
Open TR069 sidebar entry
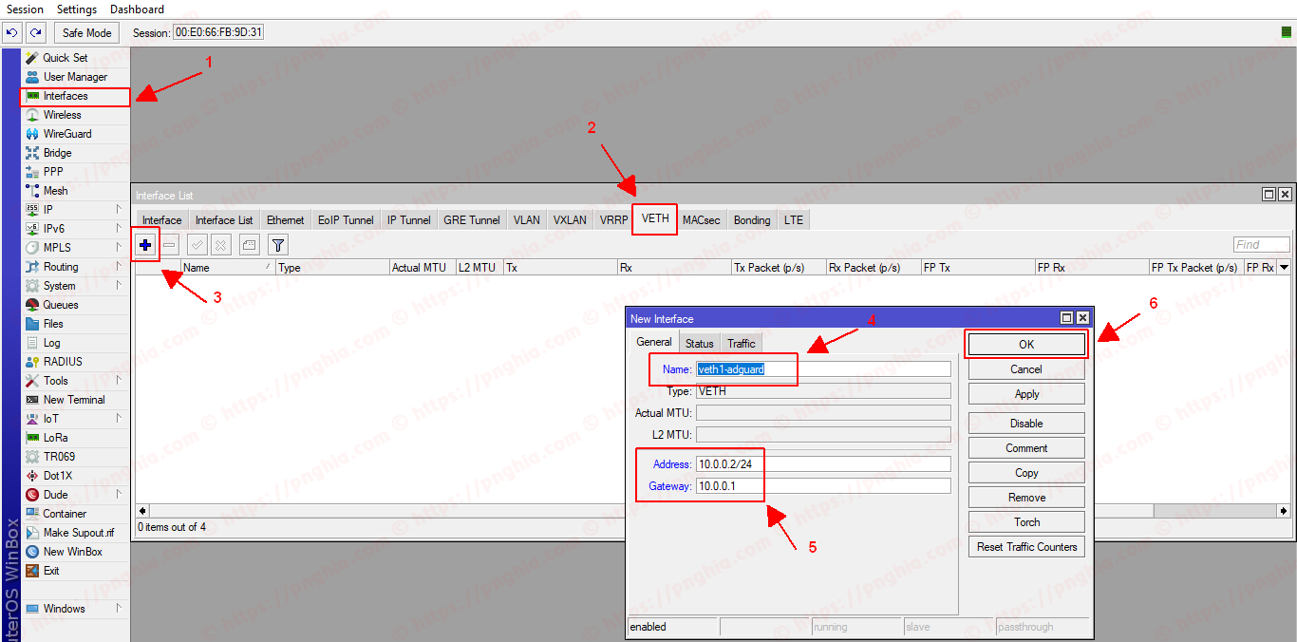pos(59,457)
